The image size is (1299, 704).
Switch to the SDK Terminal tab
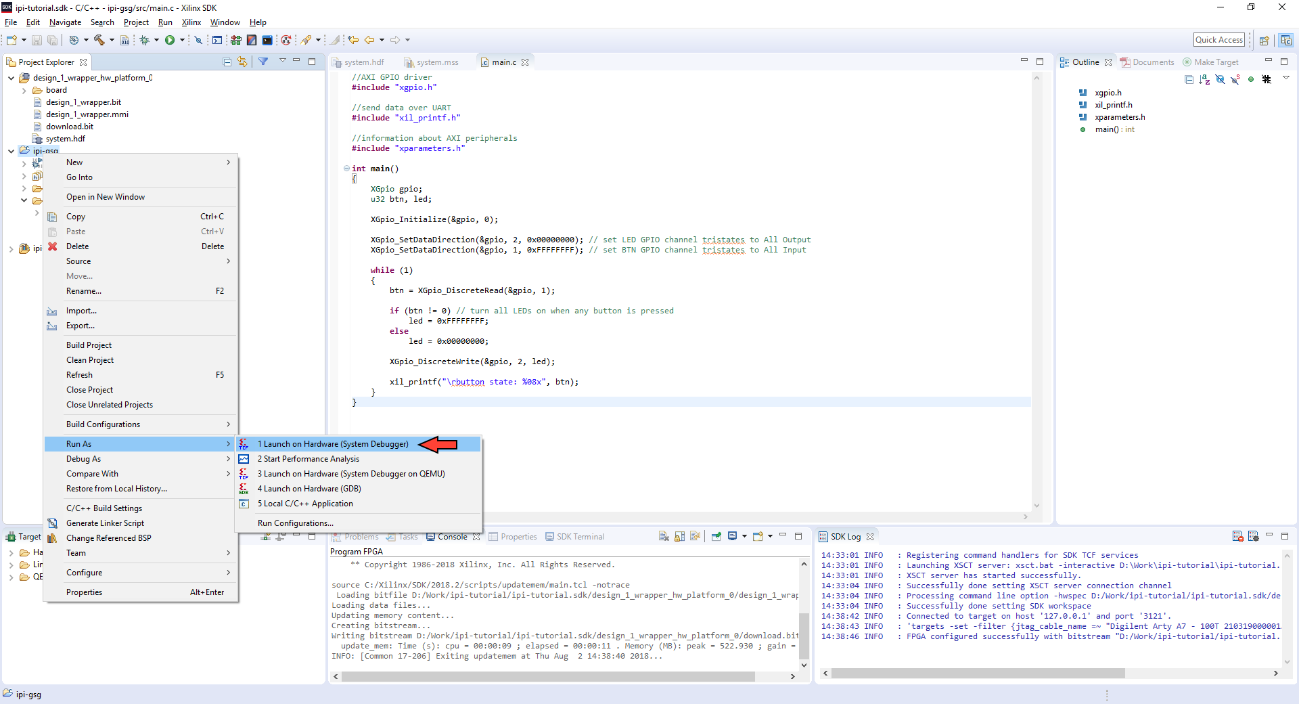pos(575,537)
